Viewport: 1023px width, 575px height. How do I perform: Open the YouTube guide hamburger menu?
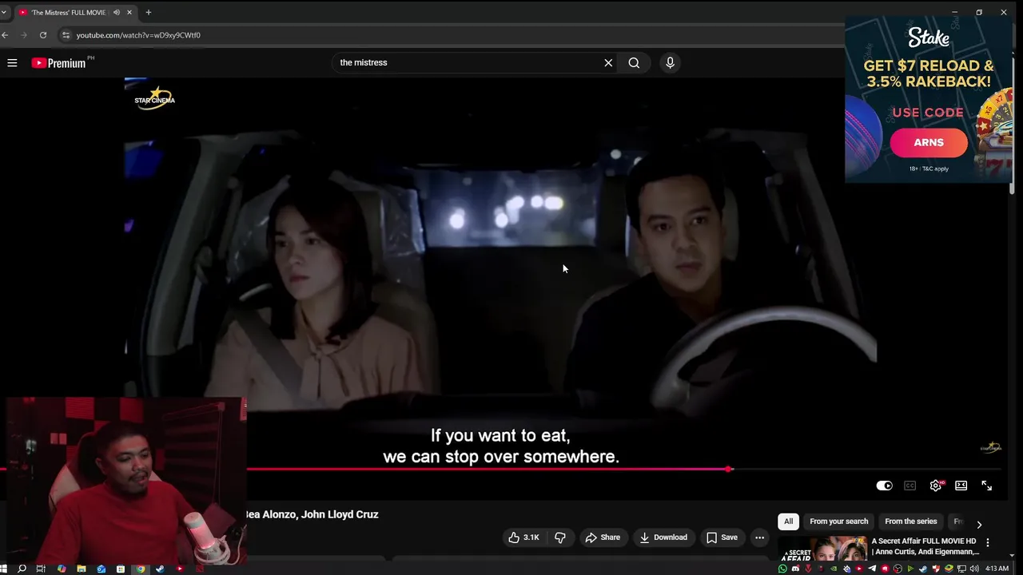[12, 62]
